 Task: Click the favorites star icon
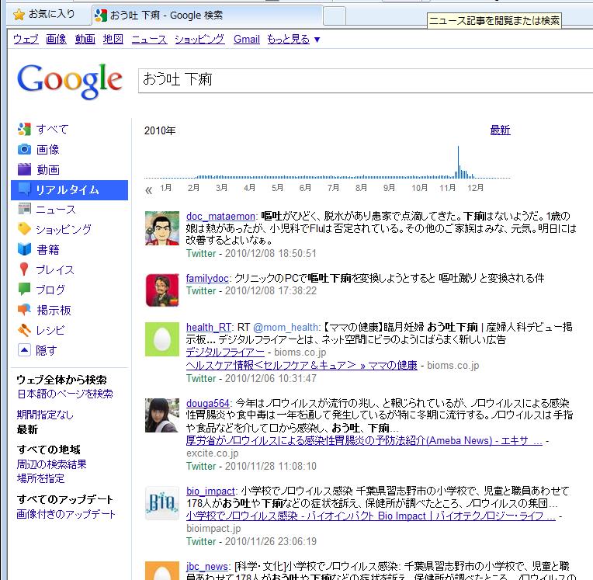coord(19,15)
